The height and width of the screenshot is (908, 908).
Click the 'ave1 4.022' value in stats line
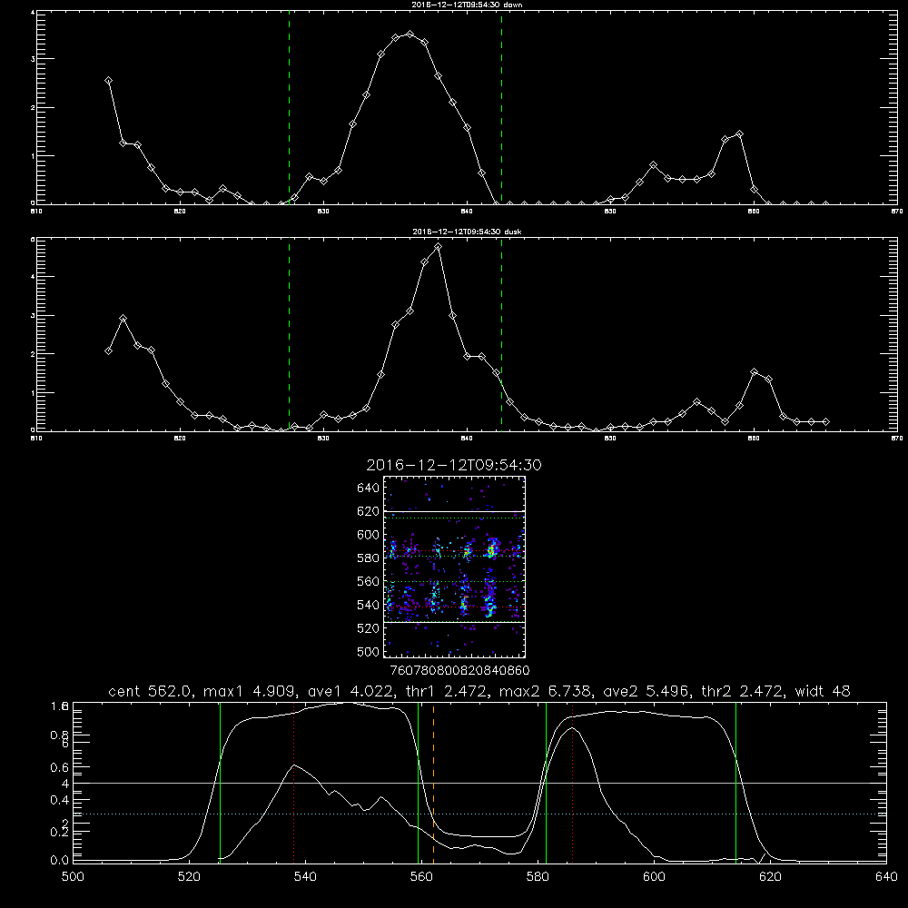350,691
